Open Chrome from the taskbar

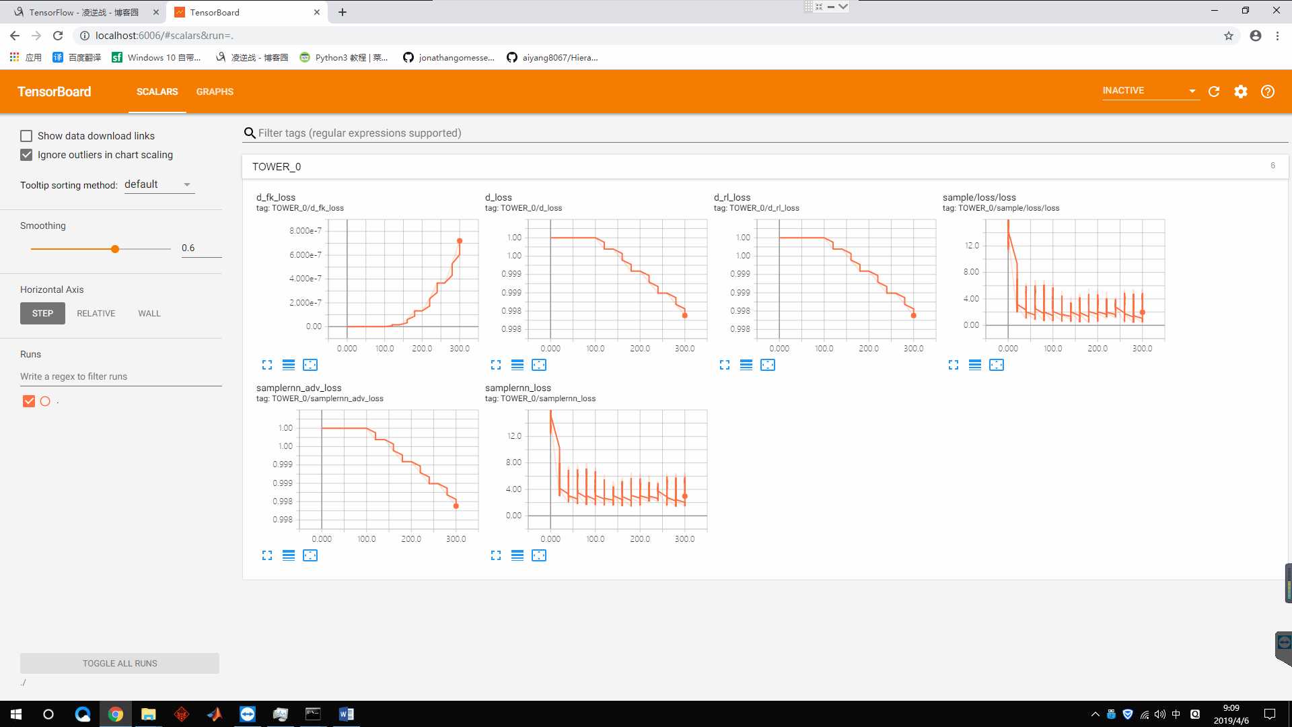pyautogui.click(x=116, y=714)
